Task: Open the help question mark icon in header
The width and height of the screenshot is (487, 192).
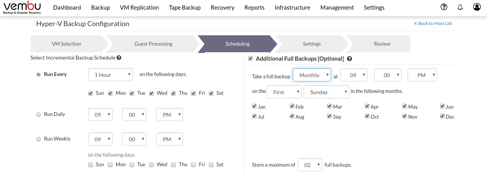Action: pyautogui.click(x=444, y=7)
